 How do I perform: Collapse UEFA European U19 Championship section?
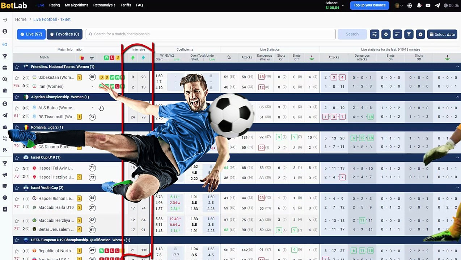point(457,240)
